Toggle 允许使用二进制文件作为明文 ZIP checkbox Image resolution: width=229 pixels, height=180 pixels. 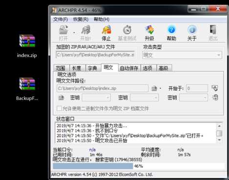(59, 108)
